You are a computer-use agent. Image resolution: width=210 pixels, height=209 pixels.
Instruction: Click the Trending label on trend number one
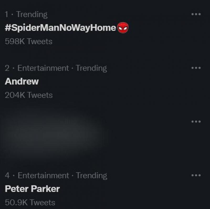[x=31, y=14]
